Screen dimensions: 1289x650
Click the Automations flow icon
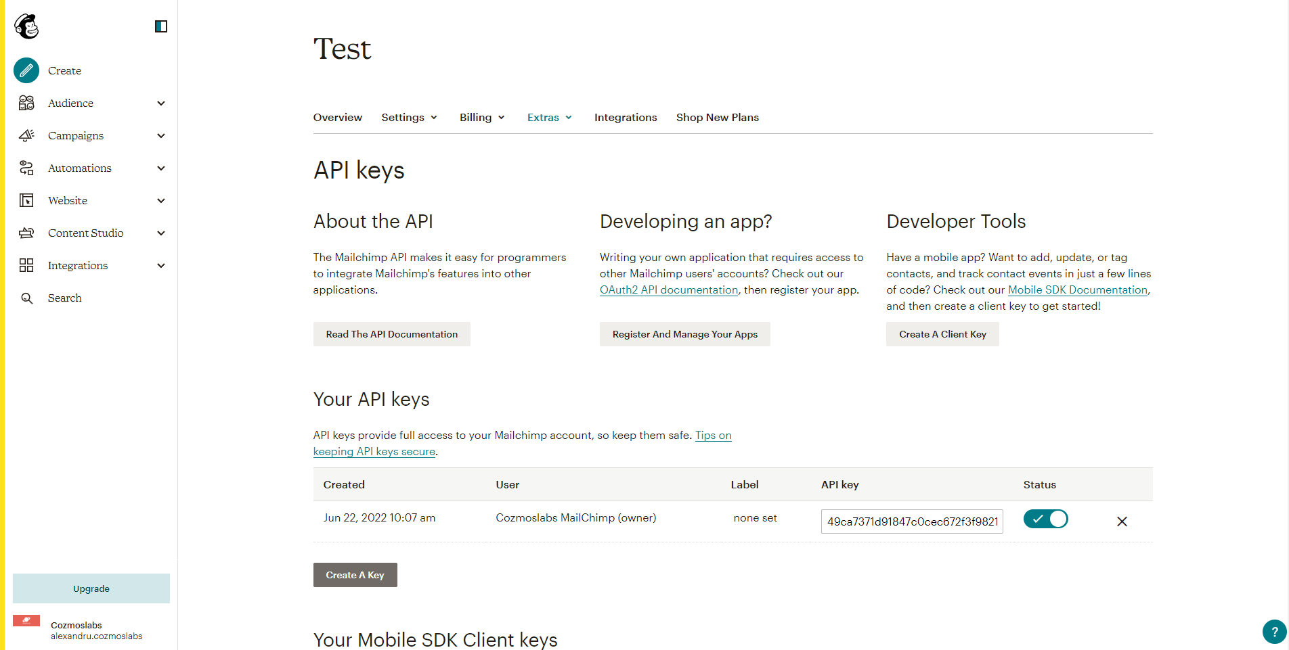coord(26,168)
